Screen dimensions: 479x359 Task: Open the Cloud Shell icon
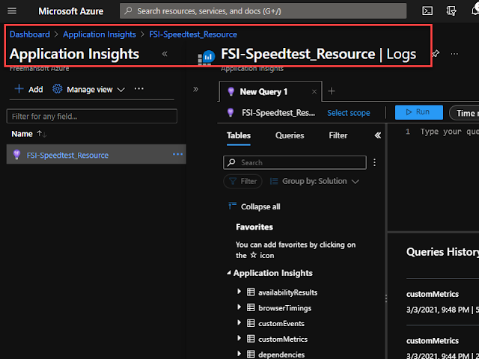click(427, 11)
